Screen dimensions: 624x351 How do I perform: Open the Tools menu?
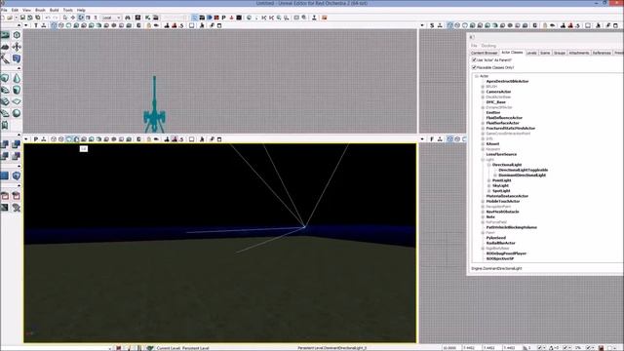click(68, 10)
